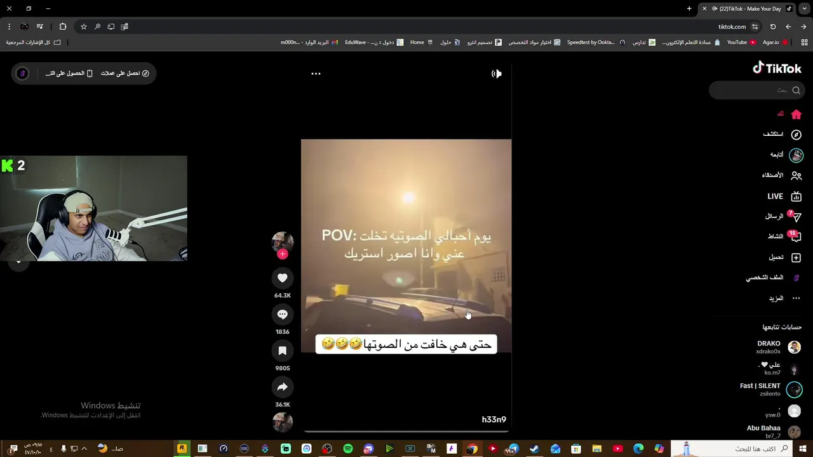Image resolution: width=813 pixels, height=457 pixels.
Task: Open the Speedtest by Ookla bookmark
Action: coord(595,43)
